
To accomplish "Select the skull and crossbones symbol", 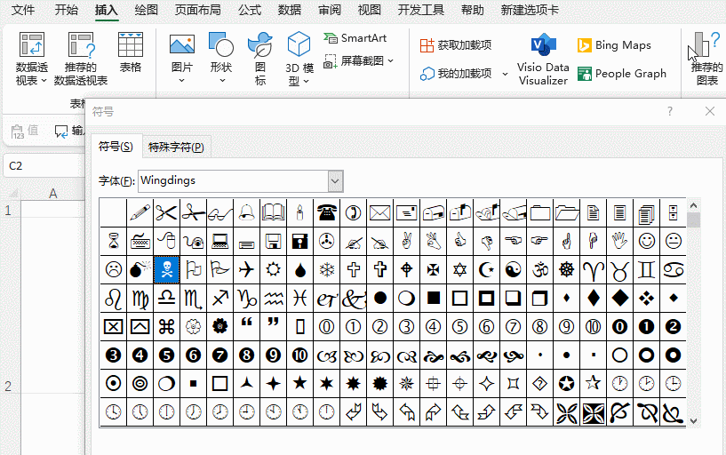I will (x=167, y=268).
